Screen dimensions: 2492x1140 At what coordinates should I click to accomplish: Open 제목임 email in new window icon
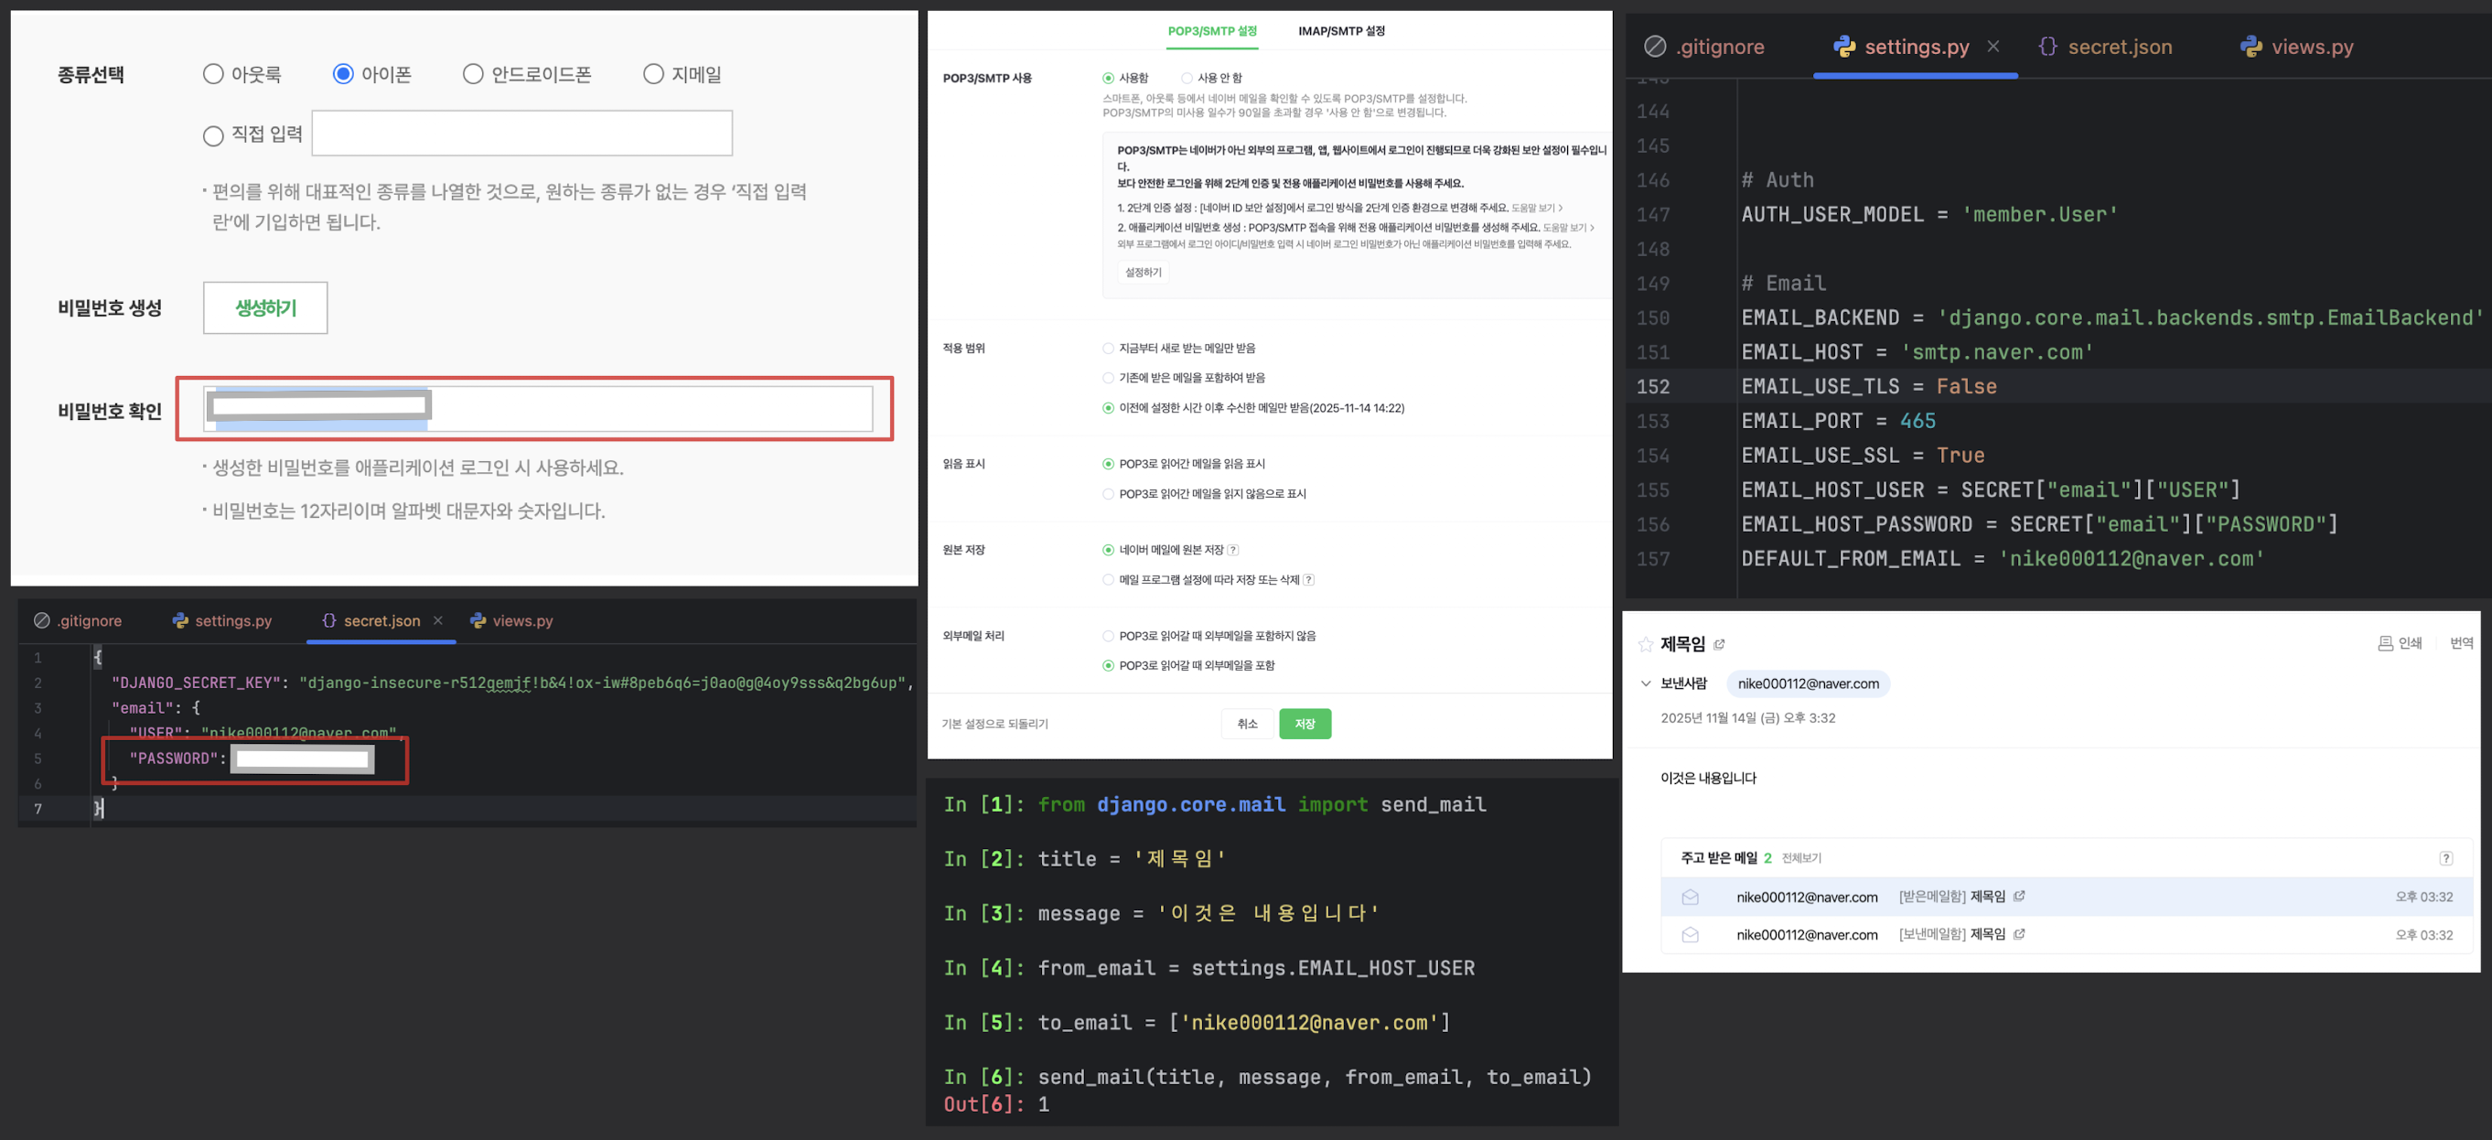[x=1719, y=644]
